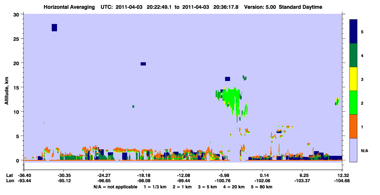This screenshot has width=380, height=195.
Task: Click the dark blue block near 27 km altitude
Action: 54,27
